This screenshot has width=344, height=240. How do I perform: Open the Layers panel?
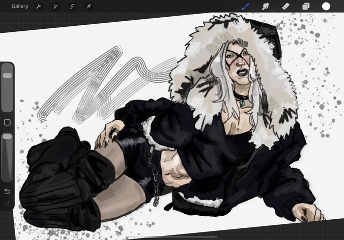coord(306,7)
